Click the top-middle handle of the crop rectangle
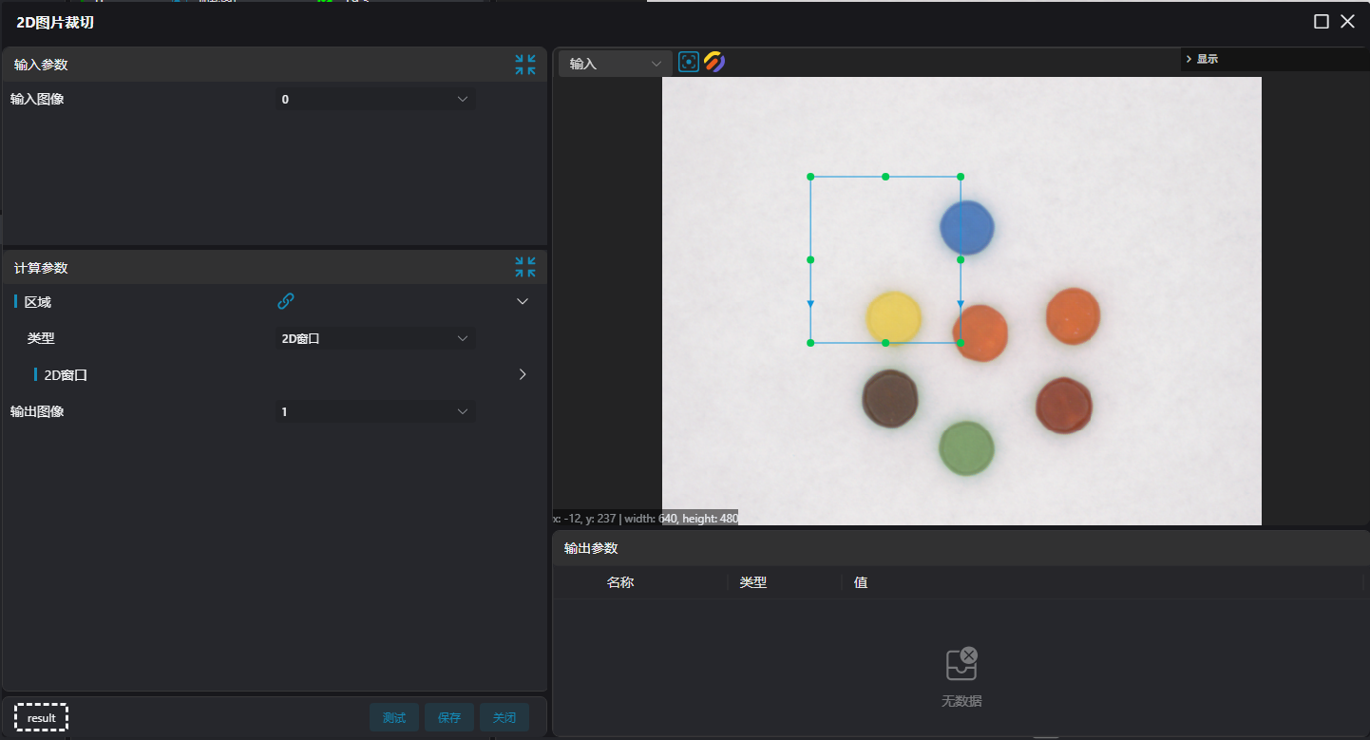 (x=885, y=177)
